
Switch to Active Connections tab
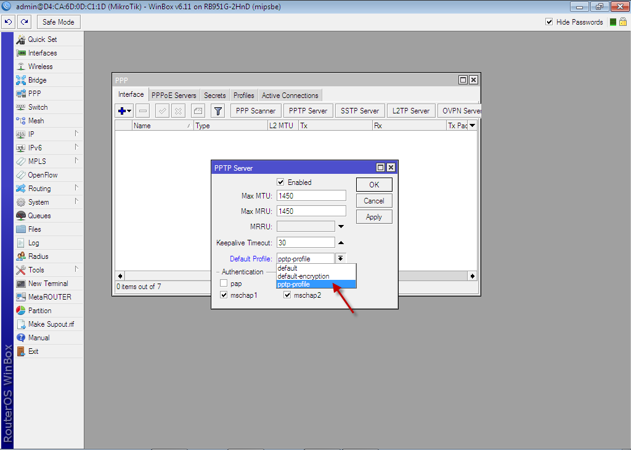click(x=290, y=96)
